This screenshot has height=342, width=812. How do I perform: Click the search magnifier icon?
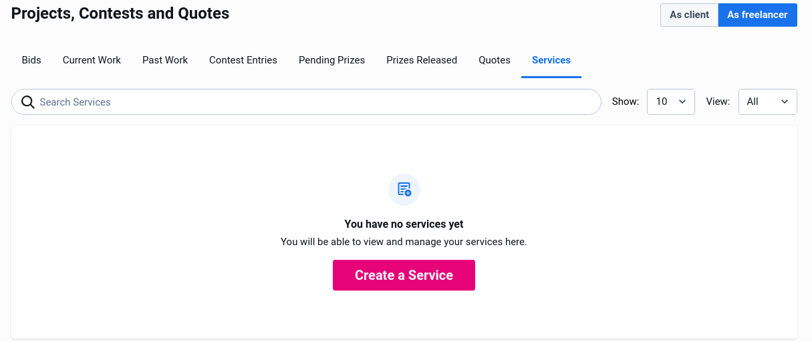click(28, 102)
